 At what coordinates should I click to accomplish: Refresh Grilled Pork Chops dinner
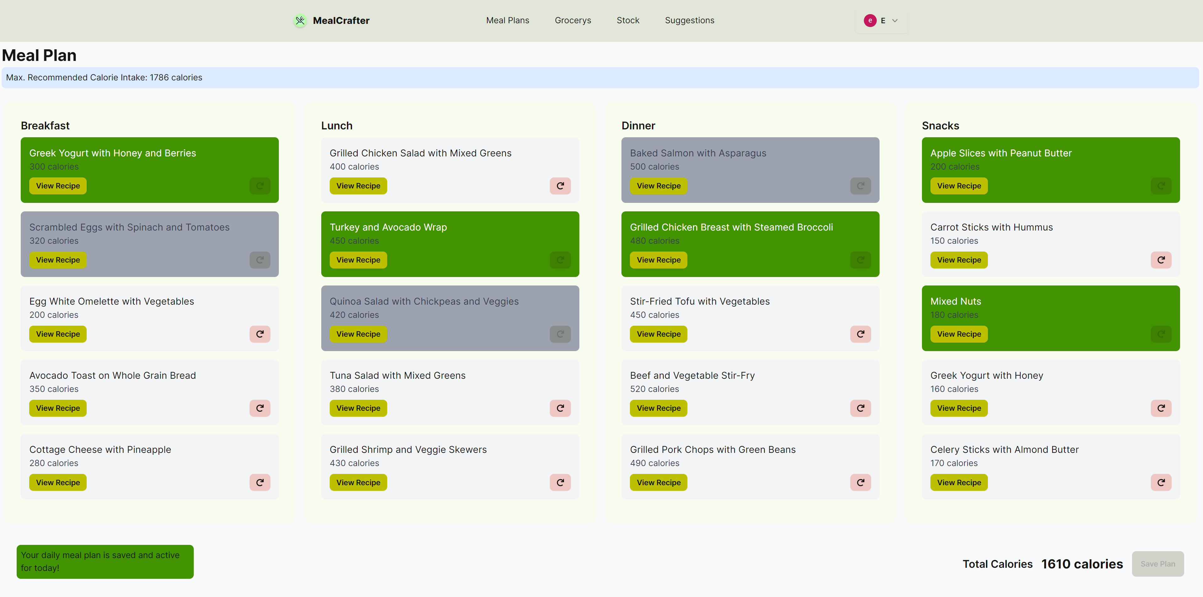click(860, 483)
